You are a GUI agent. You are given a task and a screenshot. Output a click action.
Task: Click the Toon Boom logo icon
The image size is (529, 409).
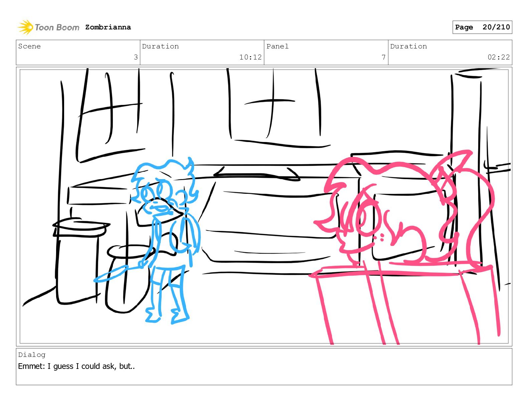(x=25, y=27)
